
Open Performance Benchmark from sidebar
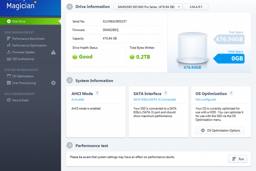(26, 39)
